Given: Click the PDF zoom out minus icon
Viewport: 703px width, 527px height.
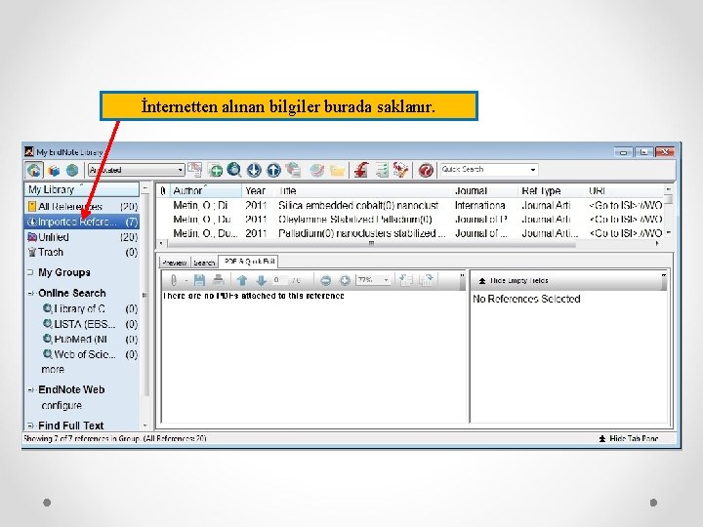Looking at the screenshot, I should (326, 280).
